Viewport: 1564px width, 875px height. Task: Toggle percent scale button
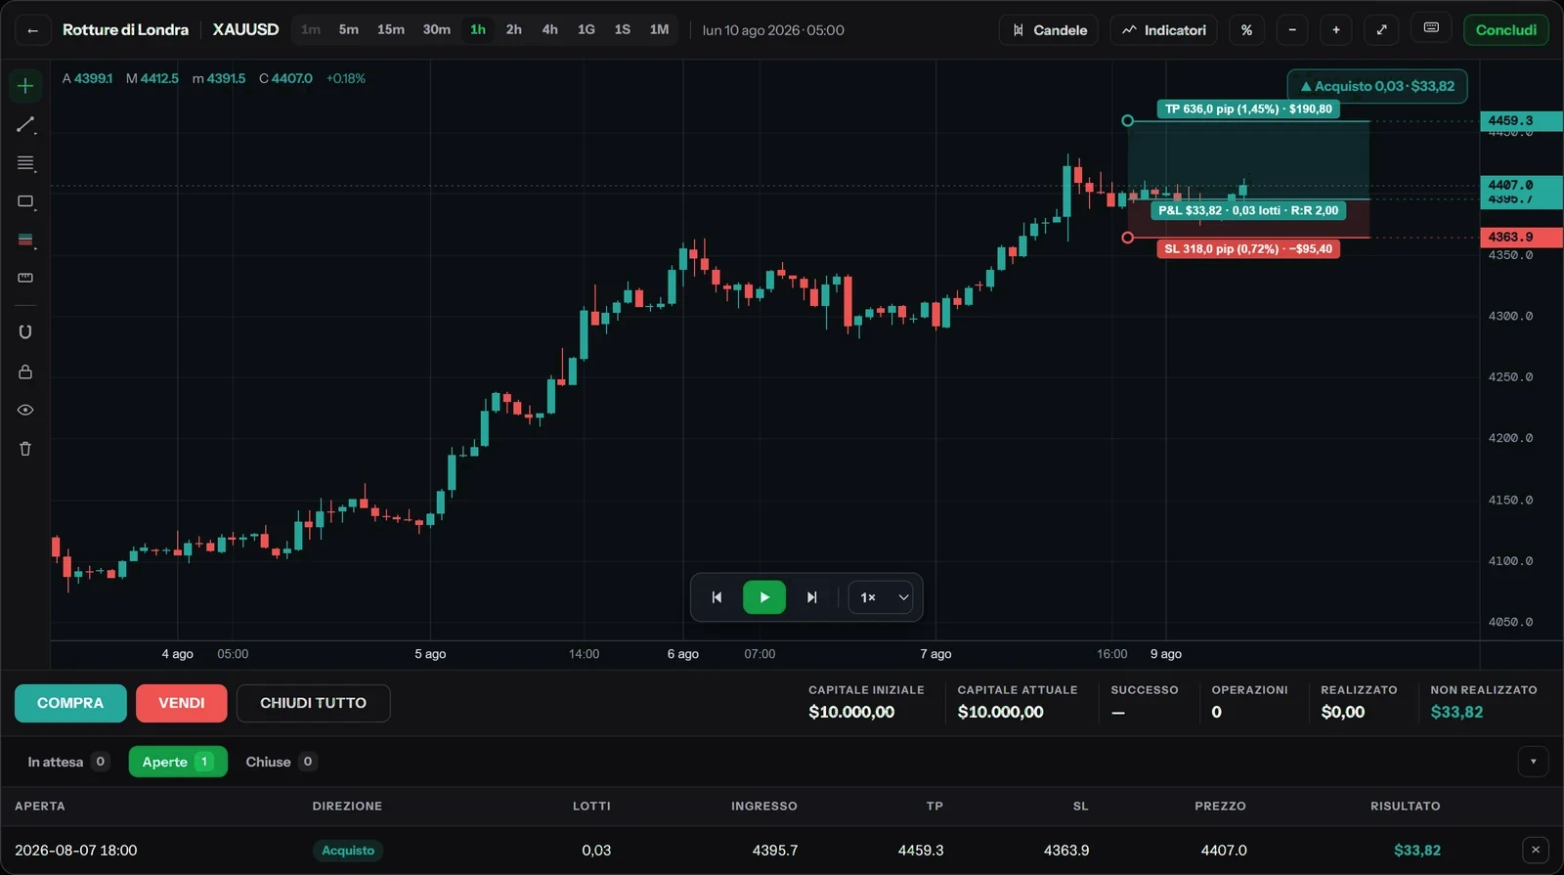point(1246,30)
